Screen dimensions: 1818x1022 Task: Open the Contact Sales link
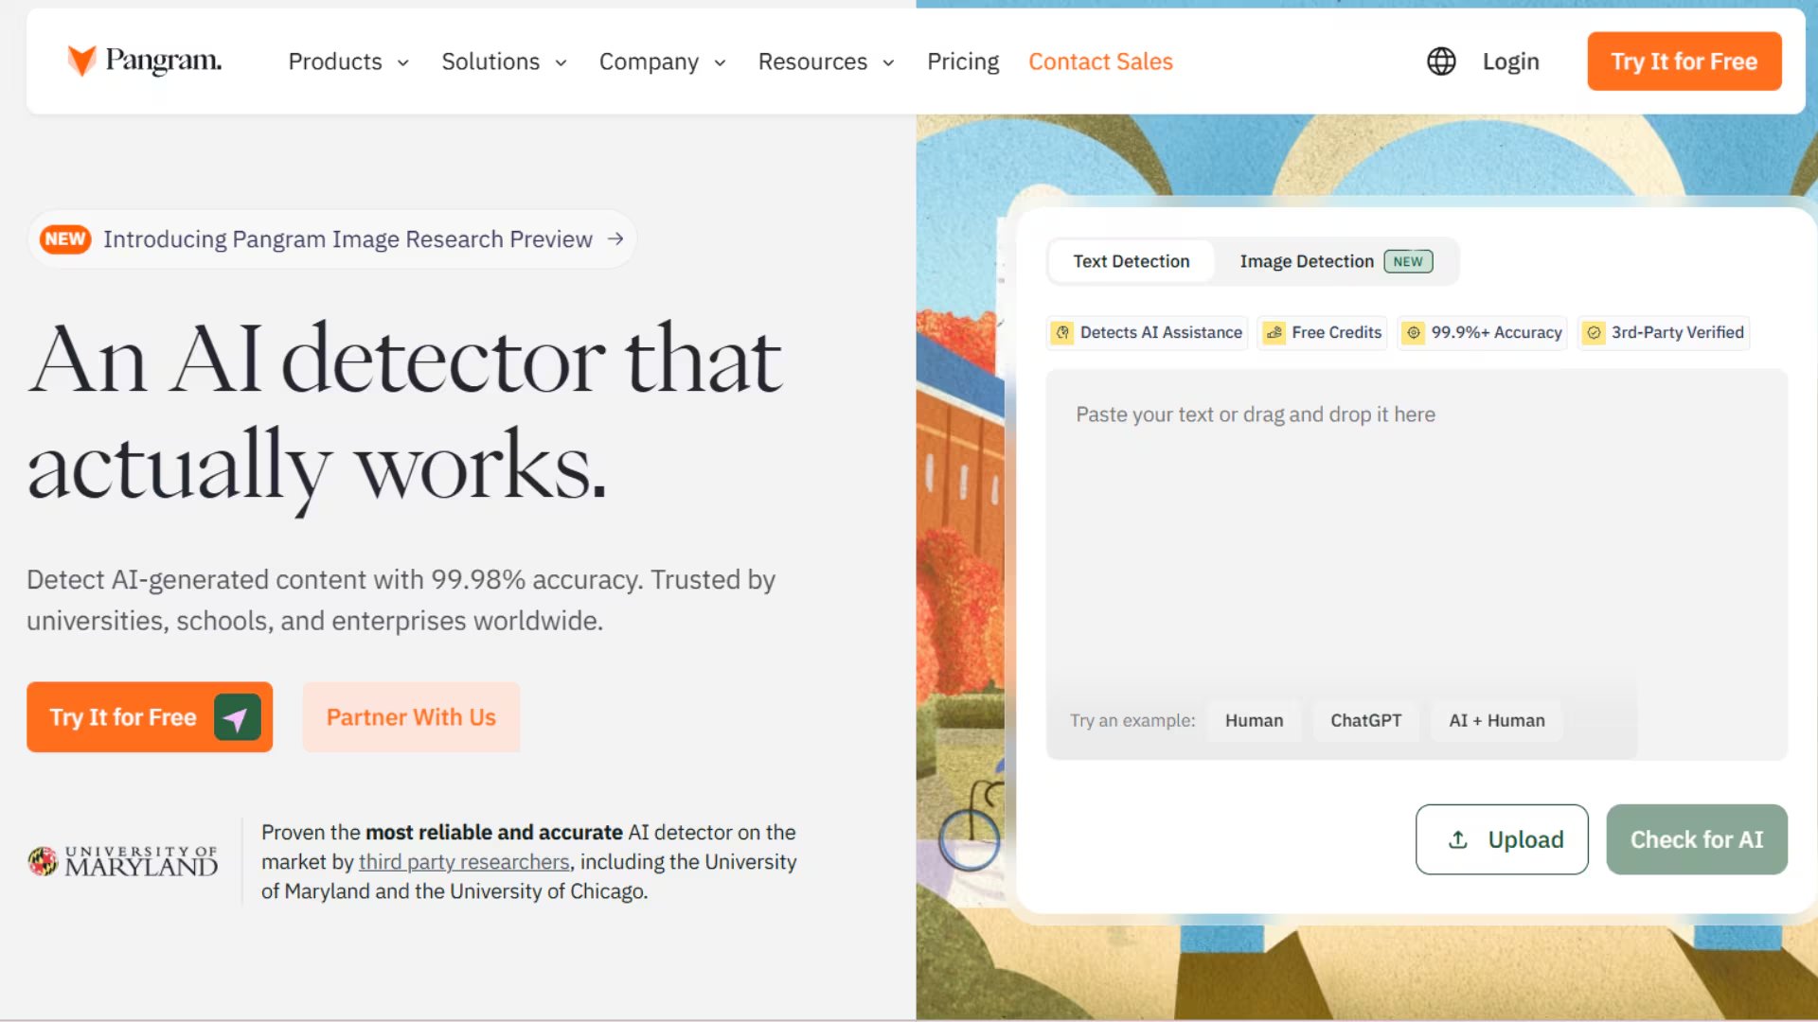click(1100, 62)
